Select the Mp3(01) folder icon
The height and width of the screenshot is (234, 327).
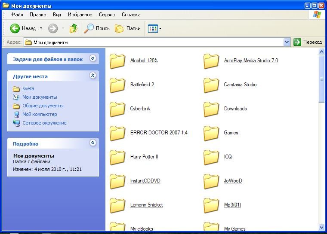[211, 205]
